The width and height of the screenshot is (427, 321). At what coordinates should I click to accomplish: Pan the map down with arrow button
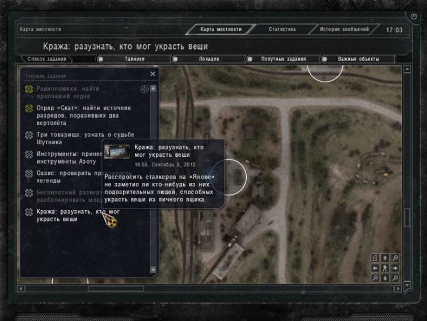(x=385, y=278)
